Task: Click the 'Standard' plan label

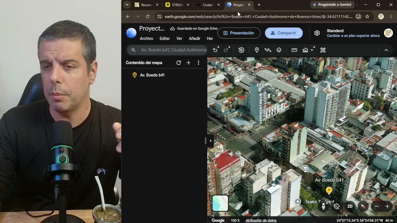Action: tap(335, 31)
